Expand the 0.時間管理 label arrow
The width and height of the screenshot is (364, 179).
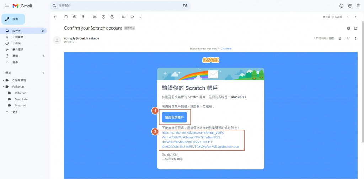pos(4,80)
